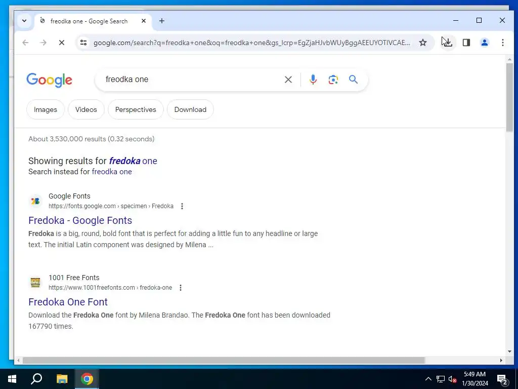Click 'Google Fonts' site name text

pyautogui.click(x=69, y=196)
